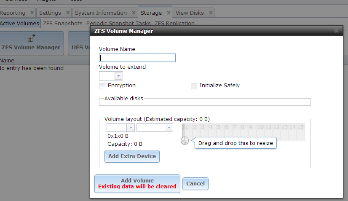Viewport: 348px width, 201px height.
Task: Close the Storage tab
Action: click(x=169, y=13)
